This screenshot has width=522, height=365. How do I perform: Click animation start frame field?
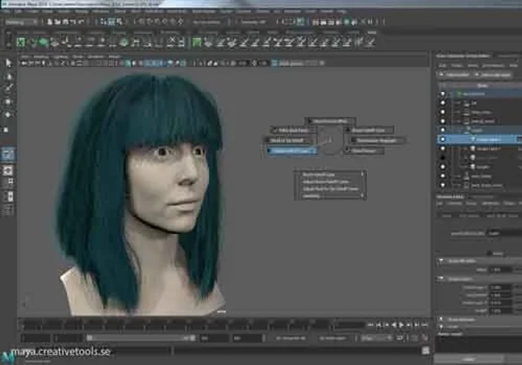(36, 338)
